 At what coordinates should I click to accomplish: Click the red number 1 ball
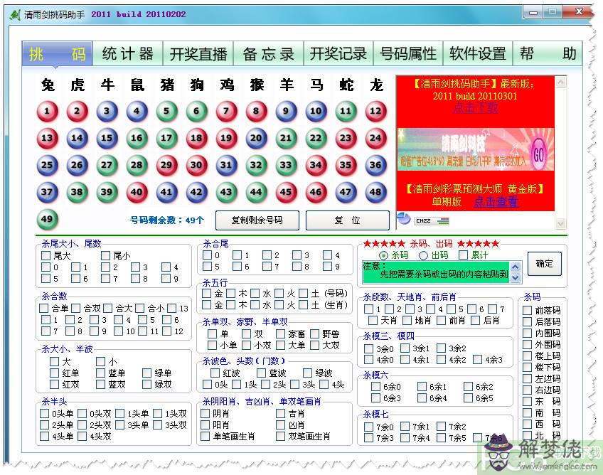coord(47,111)
